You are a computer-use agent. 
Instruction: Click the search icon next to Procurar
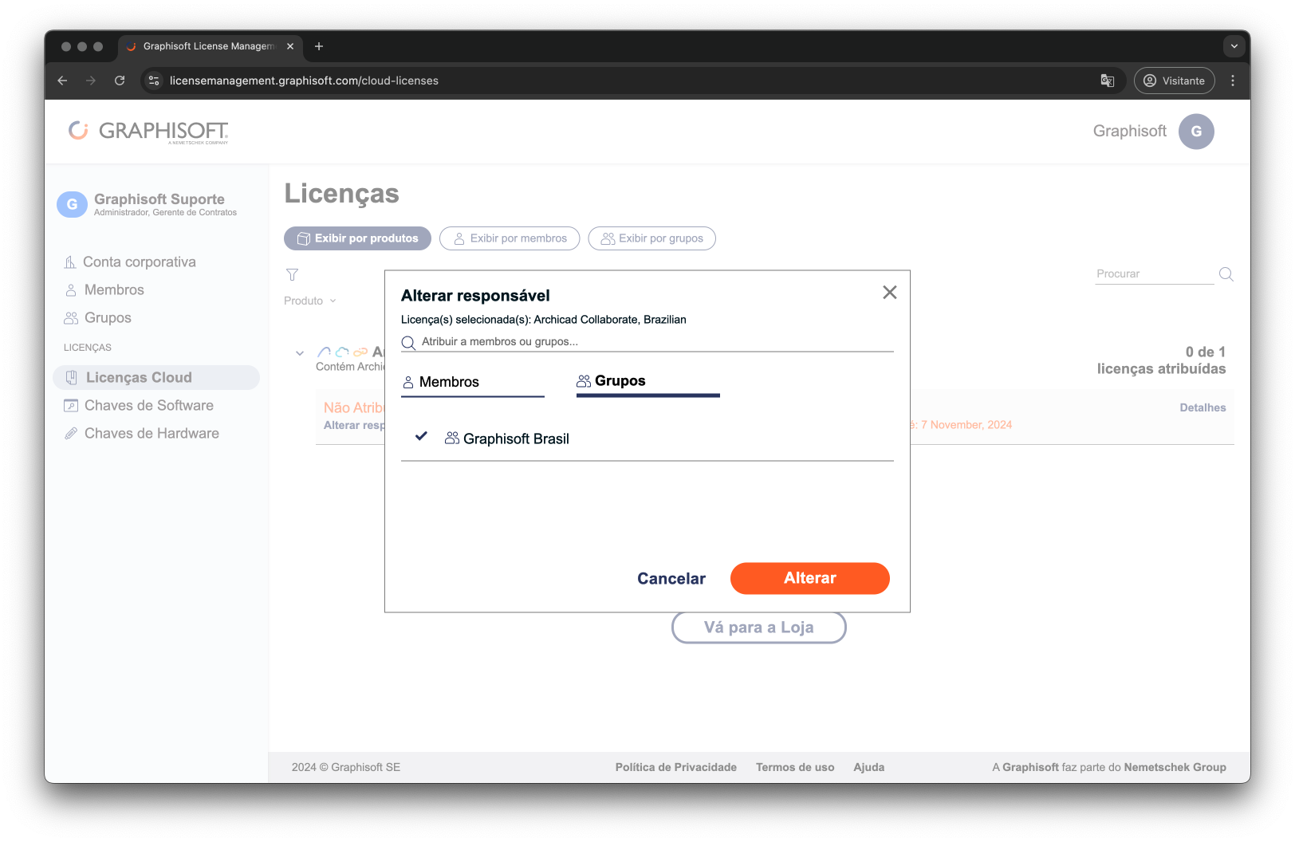coord(1226,274)
